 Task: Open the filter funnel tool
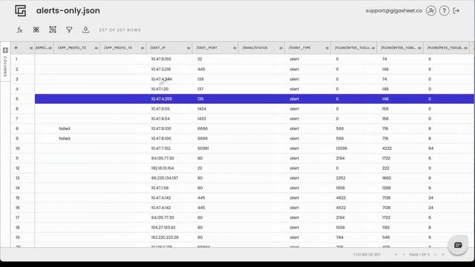click(69, 30)
